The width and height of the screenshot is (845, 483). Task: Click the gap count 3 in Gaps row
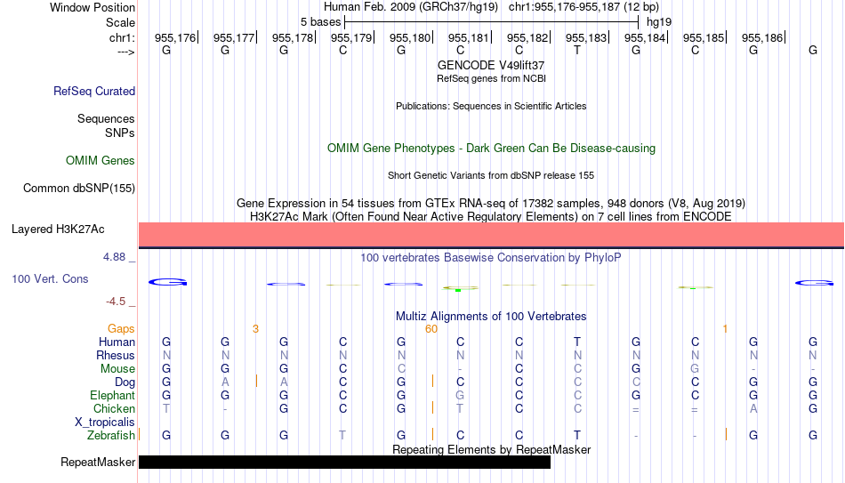click(255, 329)
